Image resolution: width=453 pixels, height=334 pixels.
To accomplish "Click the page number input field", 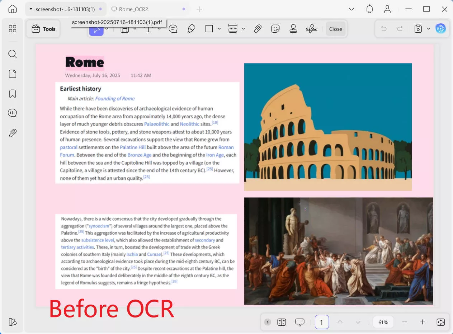I will tap(322, 322).
